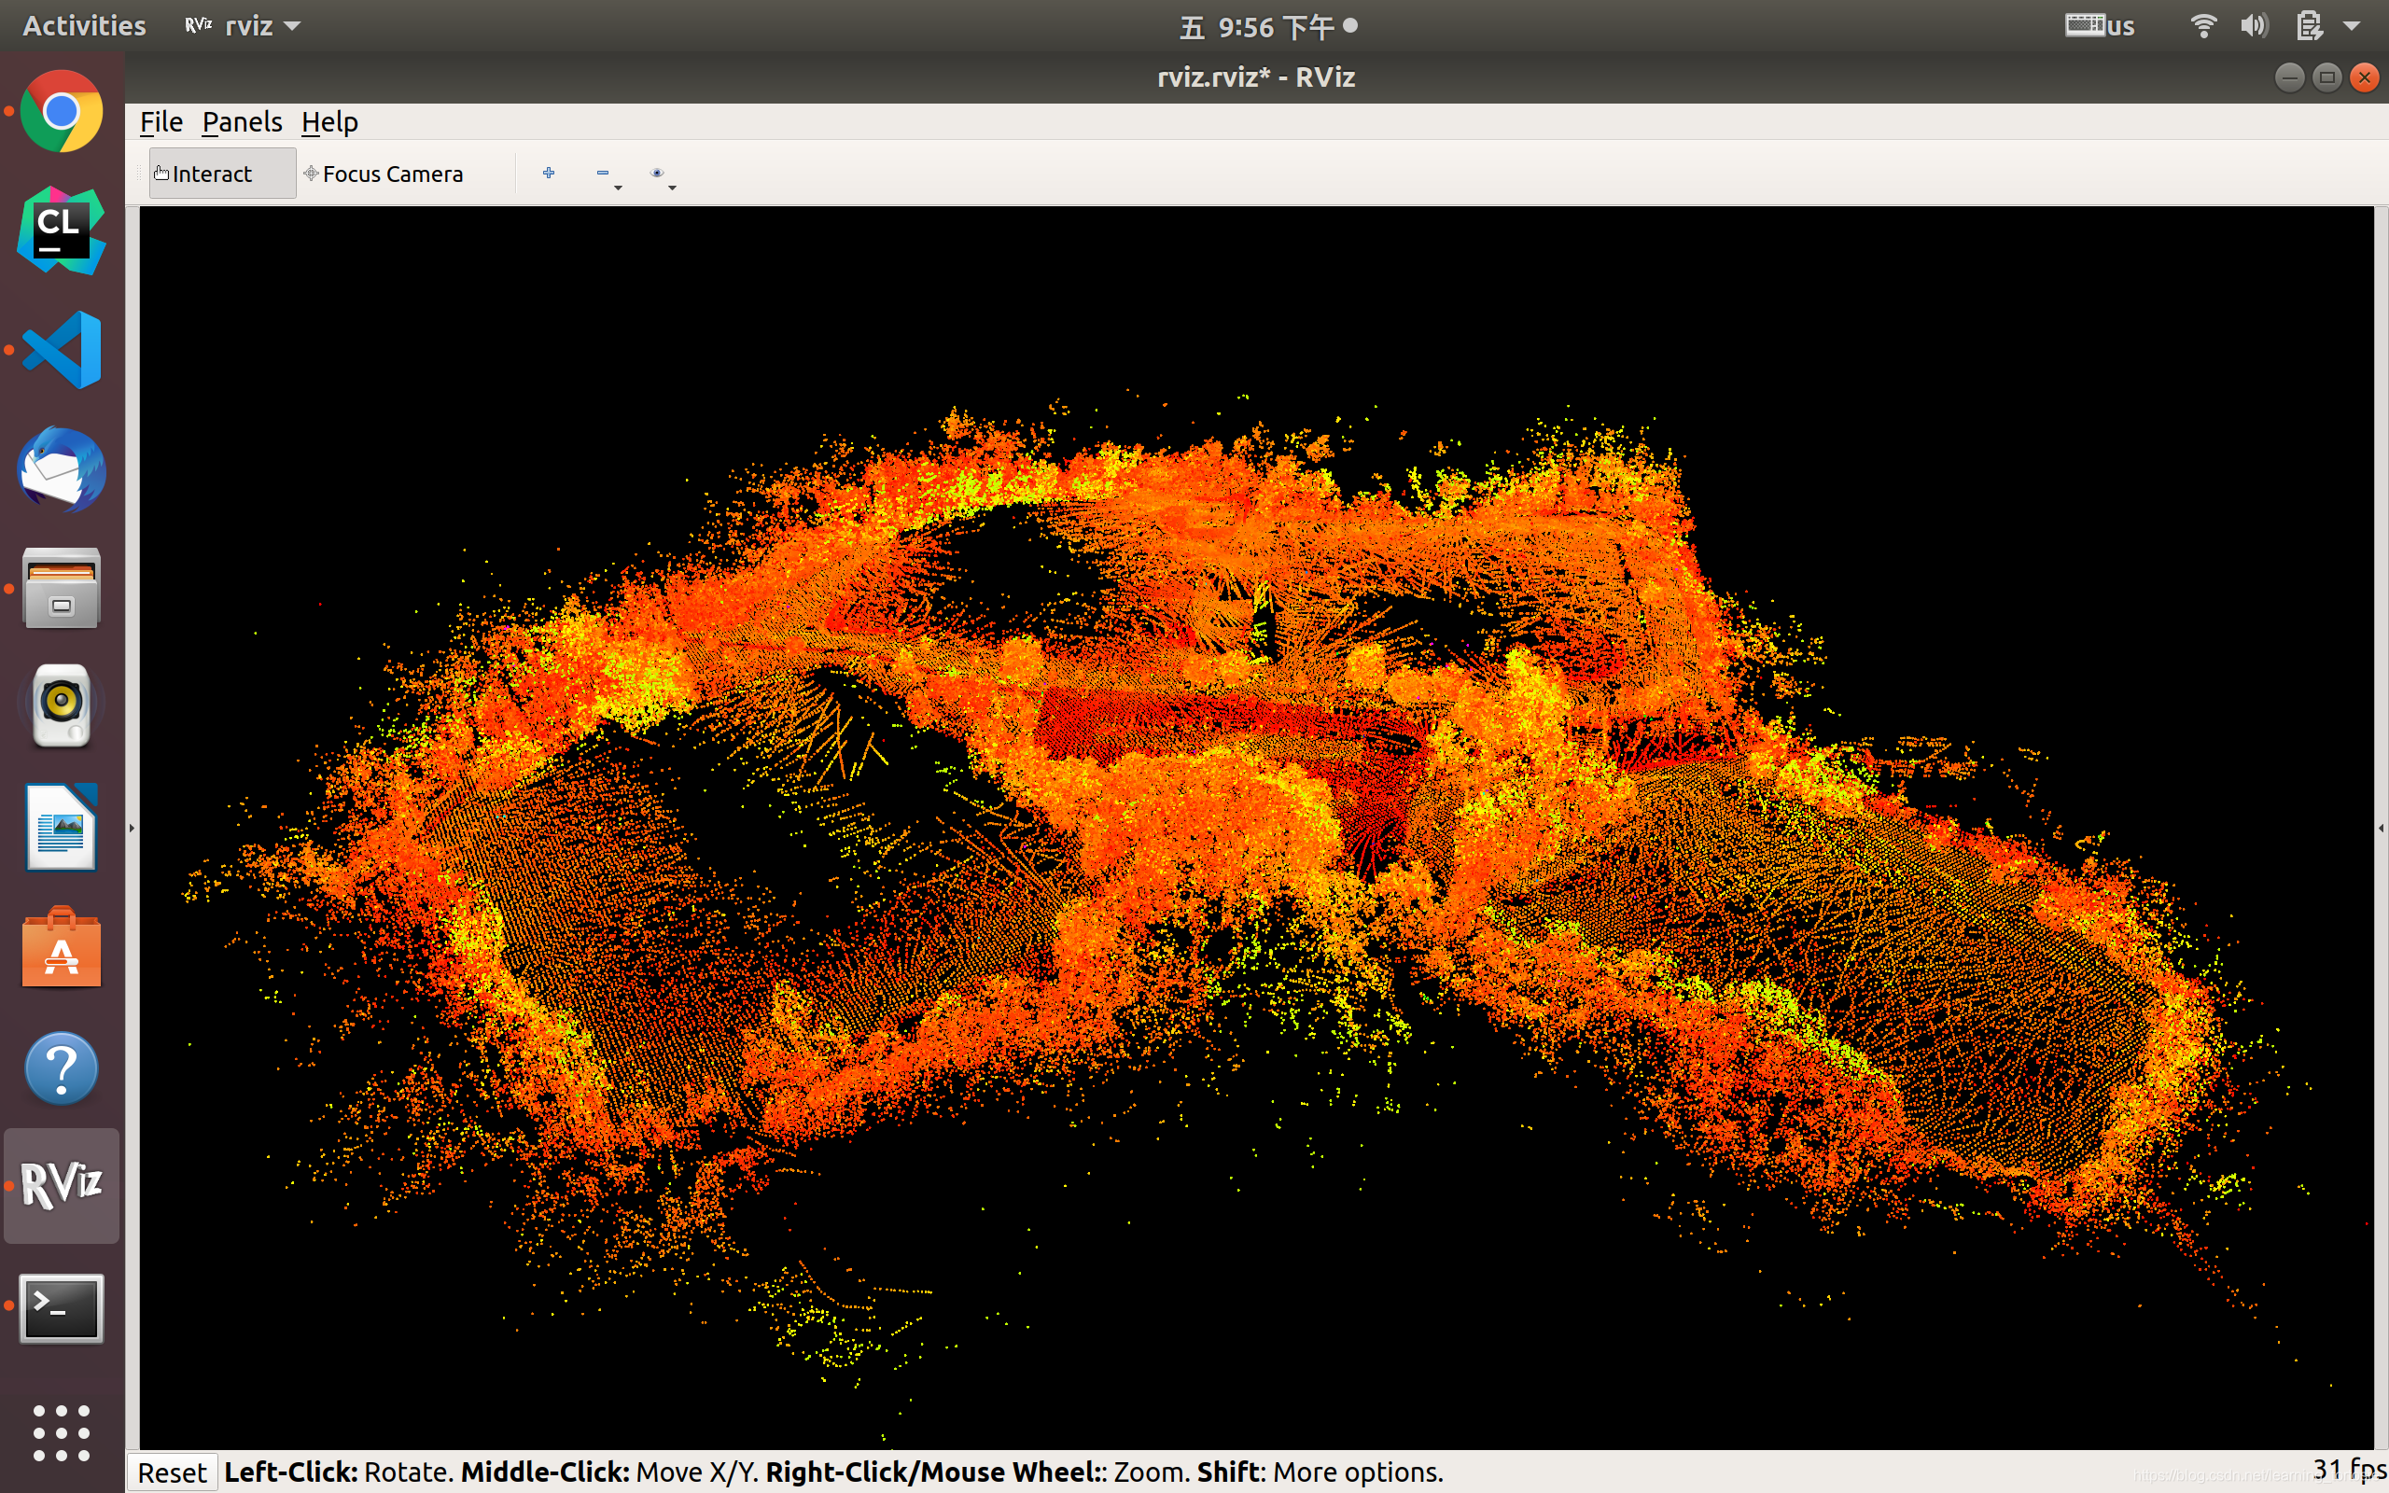Click the blue plus add-tool icon
This screenshot has height=1493, width=2389.
pyautogui.click(x=549, y=173)
